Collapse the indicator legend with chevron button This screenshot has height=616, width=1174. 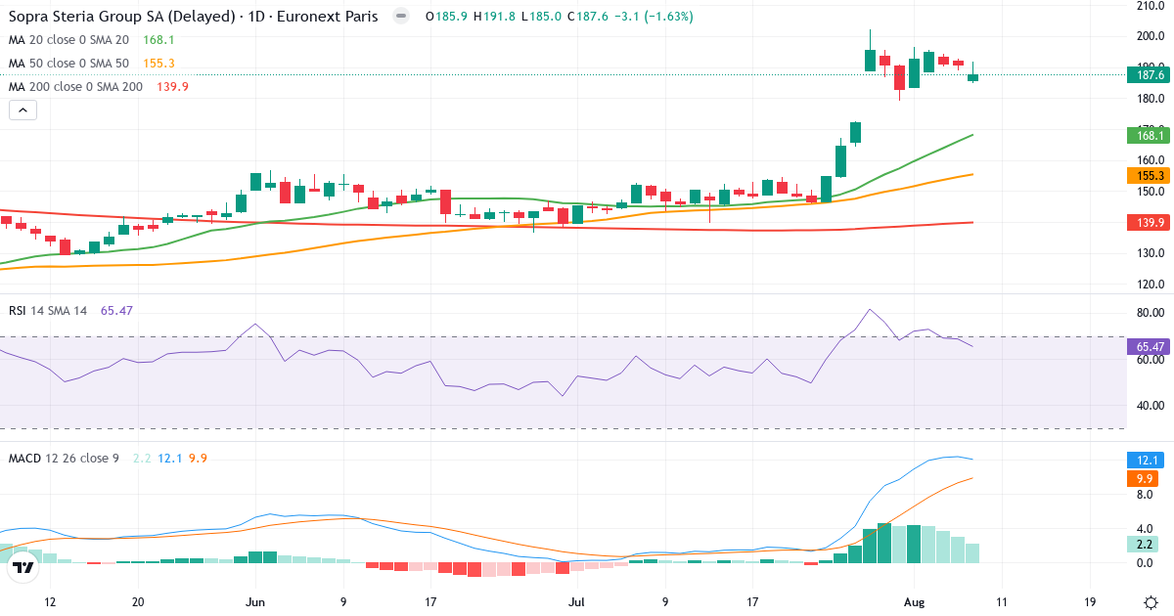[x=23, y=110]
